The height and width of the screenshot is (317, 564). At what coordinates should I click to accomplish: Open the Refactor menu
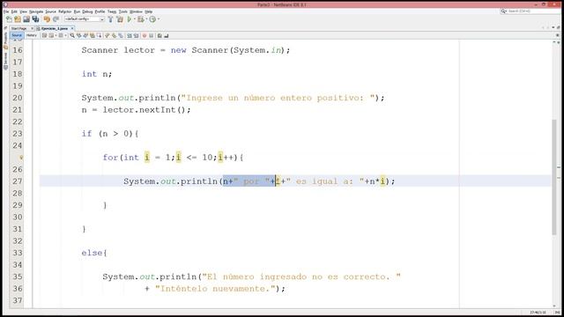click(x=65, y=11)
